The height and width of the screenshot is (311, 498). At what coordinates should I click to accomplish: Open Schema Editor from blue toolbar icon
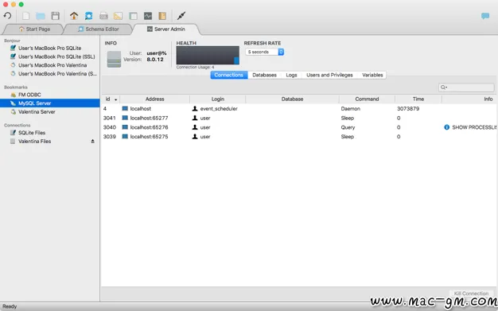88,16
